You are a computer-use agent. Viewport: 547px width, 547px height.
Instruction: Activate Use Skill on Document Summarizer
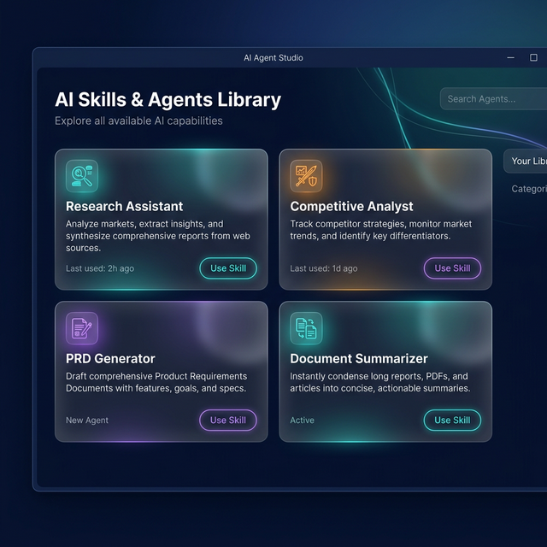coord(452,421)
